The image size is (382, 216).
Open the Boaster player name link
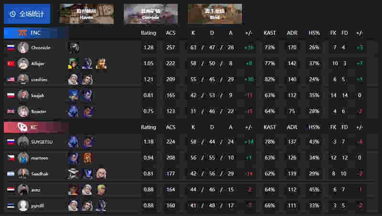tap(39, 111)
